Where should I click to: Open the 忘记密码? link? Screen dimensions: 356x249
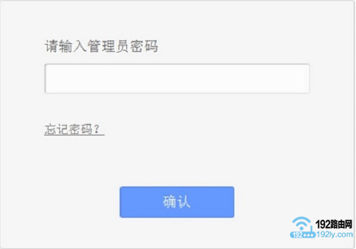click(x=74, y=129)
